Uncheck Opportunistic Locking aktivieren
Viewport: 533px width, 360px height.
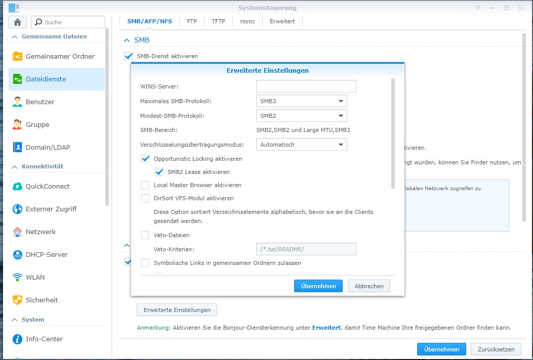click(x=145, y=159)
